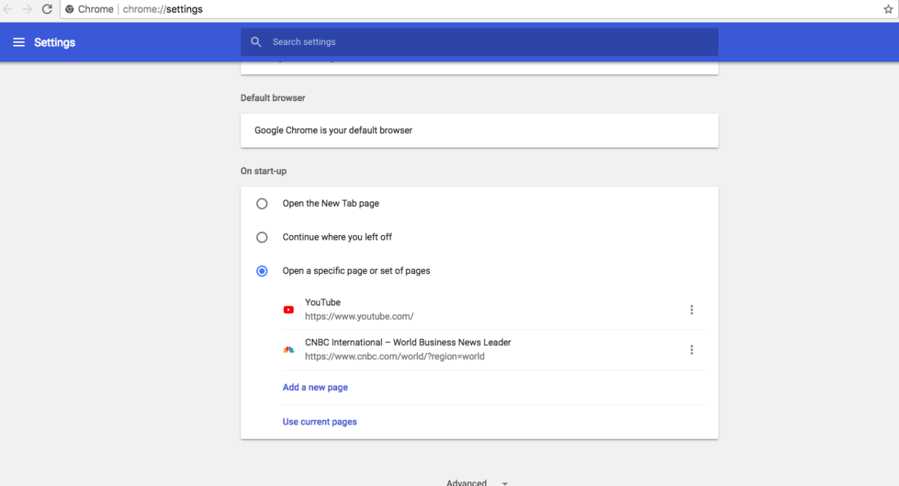Open the 'Google Chrome is your default browser' panel
Image resolution: width=899 pixels, height=486 pixels.
pyautogui.click(x=479, y=130)
